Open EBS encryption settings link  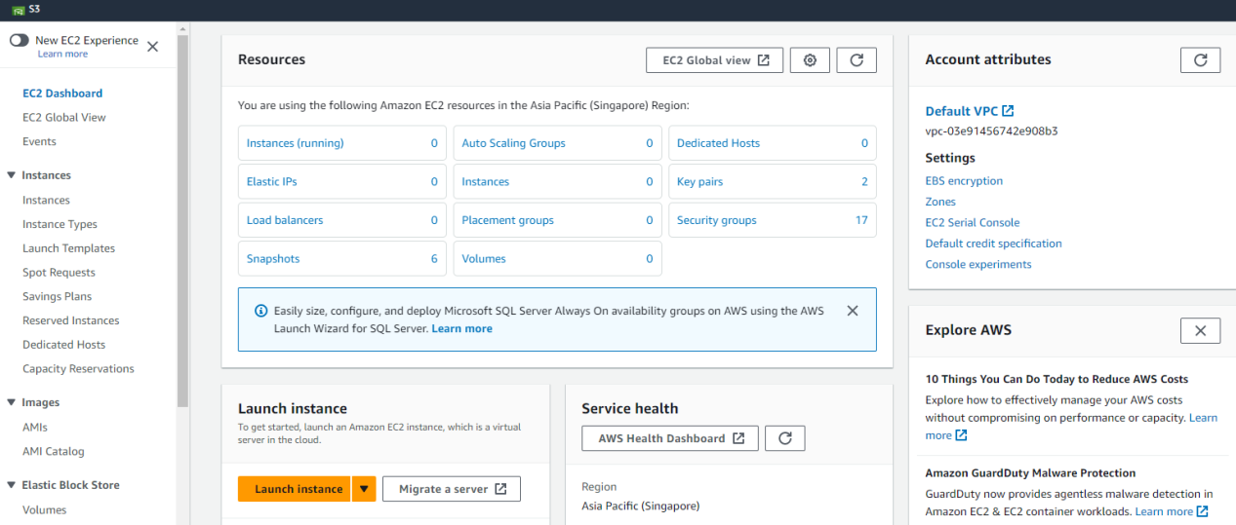point(964,181)
